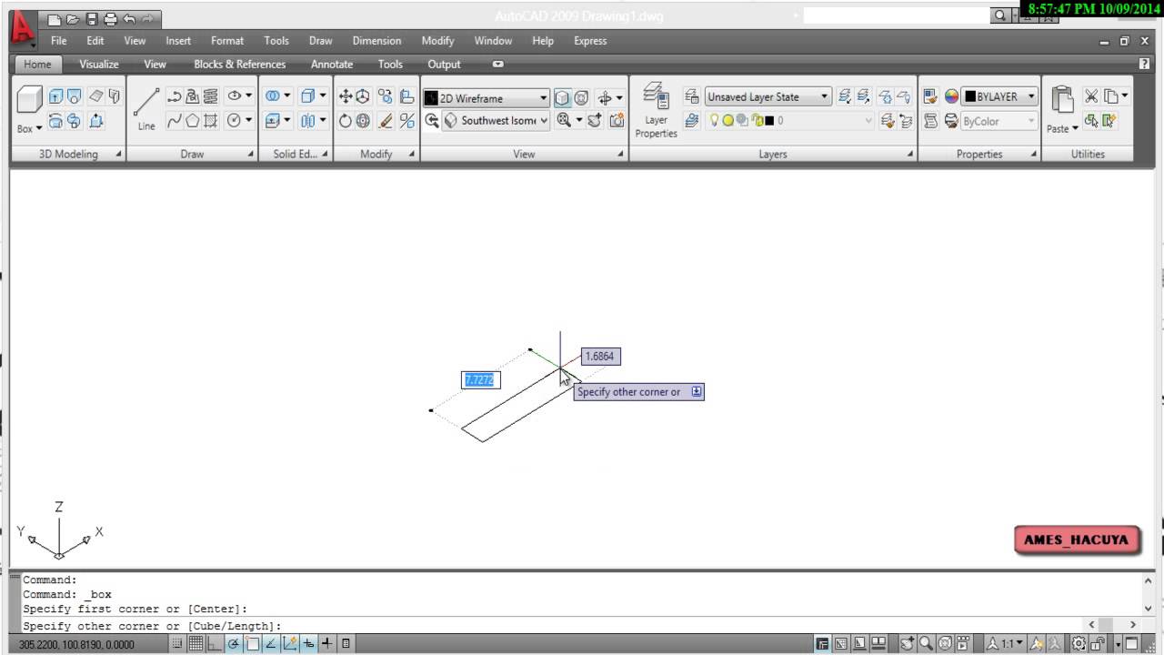This screenshot has width=1164, height=655.
Task: Open the 2D Wireframe visual style dropdown
Action: pyautogui.click(x=486, y=98)
